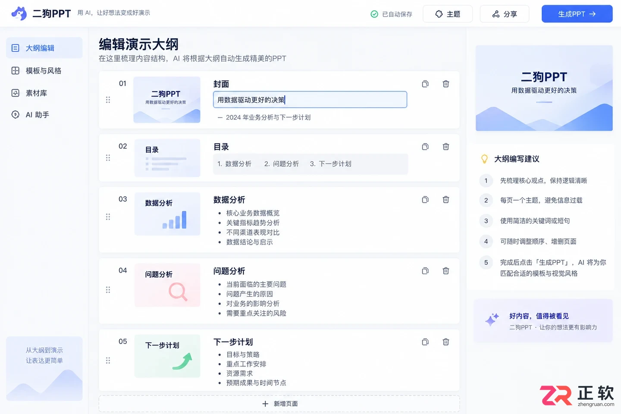Click bullet 数据结论与启示

coord(249,242)
